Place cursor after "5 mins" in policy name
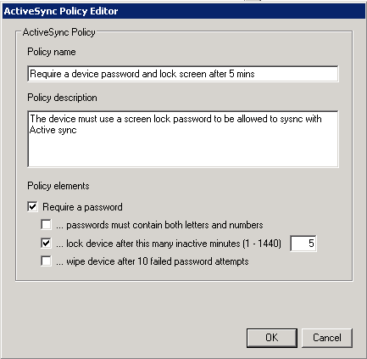 (x=256, y=74)
